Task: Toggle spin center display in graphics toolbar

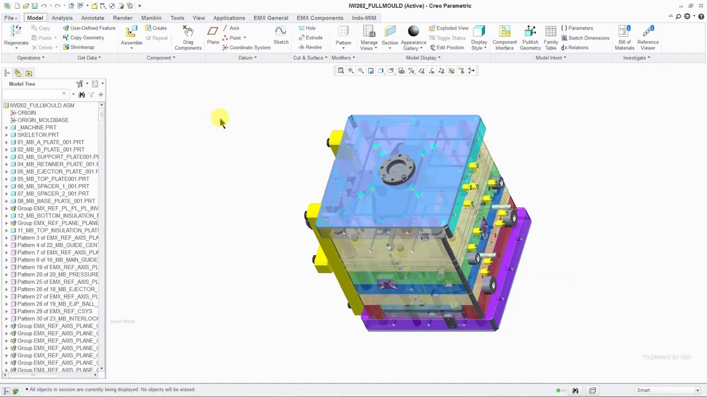Action: click(x=471, y=71)
